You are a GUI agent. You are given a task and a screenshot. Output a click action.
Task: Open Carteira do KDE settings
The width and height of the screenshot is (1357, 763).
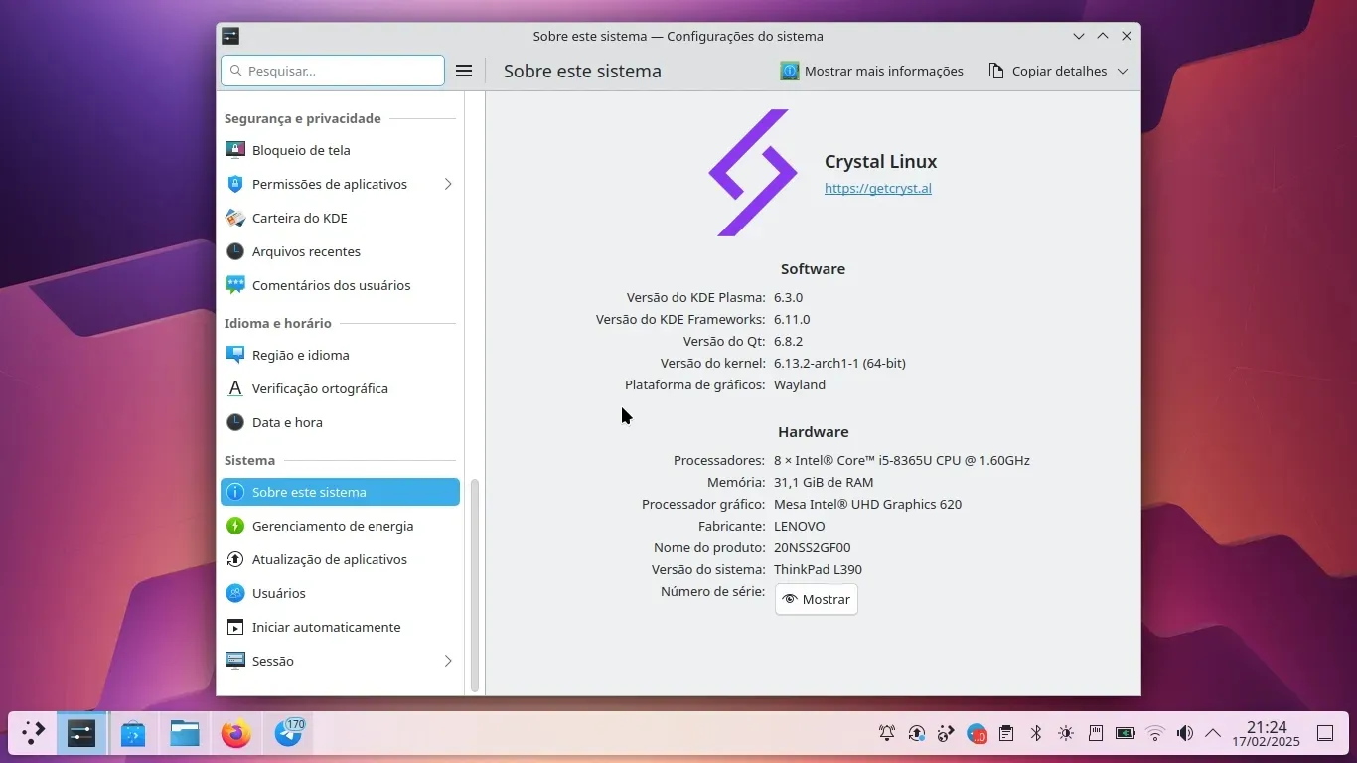[x=299, y=218]
